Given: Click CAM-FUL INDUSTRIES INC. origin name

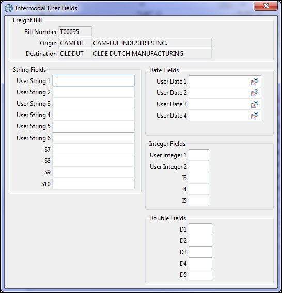Looking at the screenshot, I should coord(151,43).
